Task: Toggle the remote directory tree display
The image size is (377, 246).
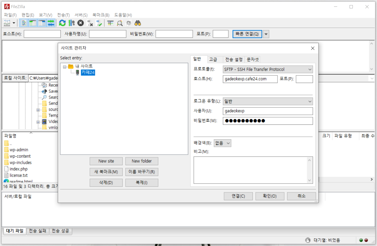Action: [x=42, y=23]
